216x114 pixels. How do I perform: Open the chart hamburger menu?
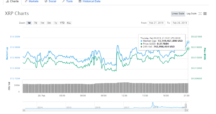(205, 14)
